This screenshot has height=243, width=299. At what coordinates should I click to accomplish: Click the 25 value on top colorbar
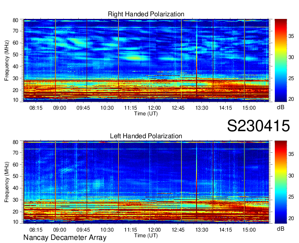coord(291,78)
